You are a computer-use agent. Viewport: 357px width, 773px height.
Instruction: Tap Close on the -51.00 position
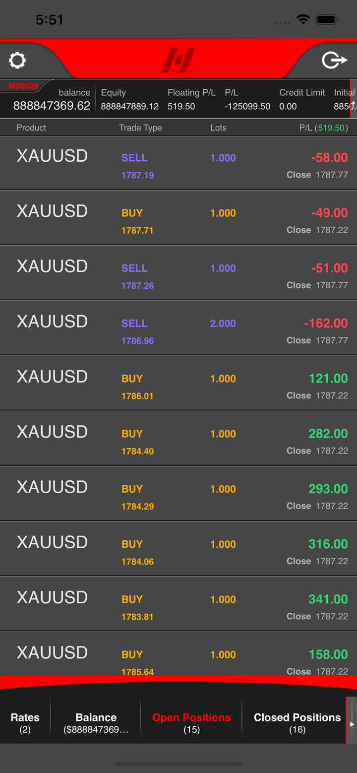point(299,285)
